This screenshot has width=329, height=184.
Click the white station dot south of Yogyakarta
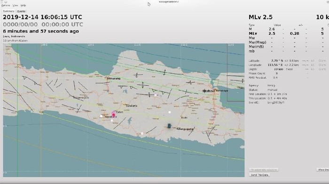point(112,120)
